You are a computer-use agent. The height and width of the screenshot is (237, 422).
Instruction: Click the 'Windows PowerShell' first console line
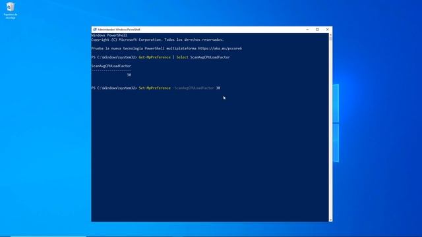point(109,35)
